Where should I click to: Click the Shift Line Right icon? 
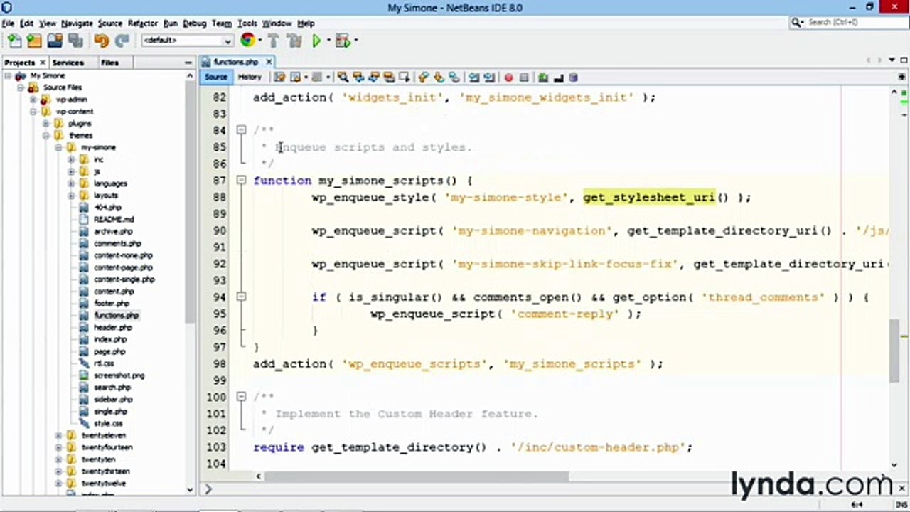tap(489, 78)
